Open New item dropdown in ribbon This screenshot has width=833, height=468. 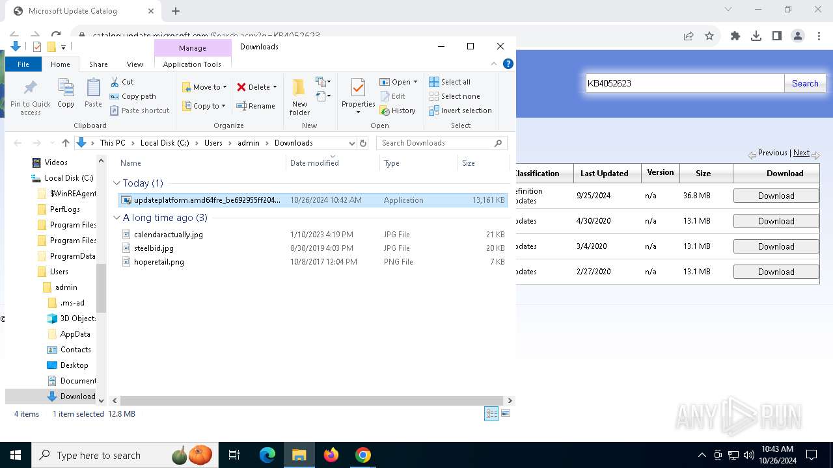(323, 82)
